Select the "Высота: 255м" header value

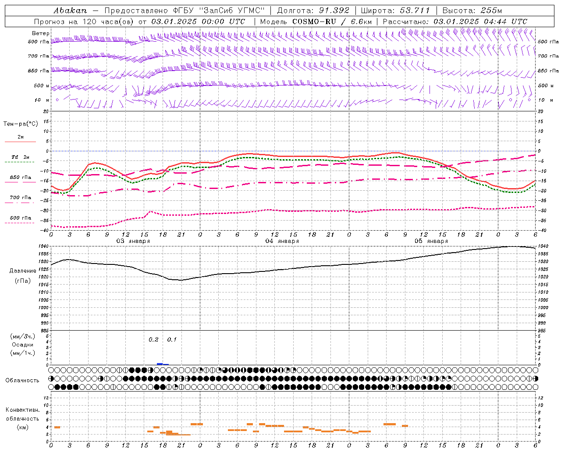[x=472, y=11]
